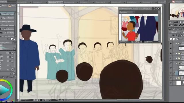Select the Dense watercolor brush
This screenshot has height=103, width=184.
(x=7, y=29)
